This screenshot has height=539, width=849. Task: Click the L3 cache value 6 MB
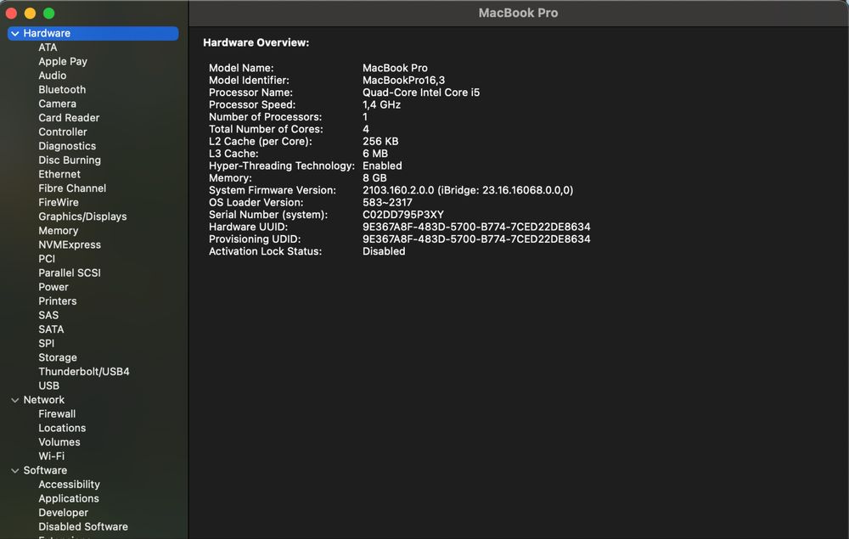pyautogui.click(x=375, y=154)
